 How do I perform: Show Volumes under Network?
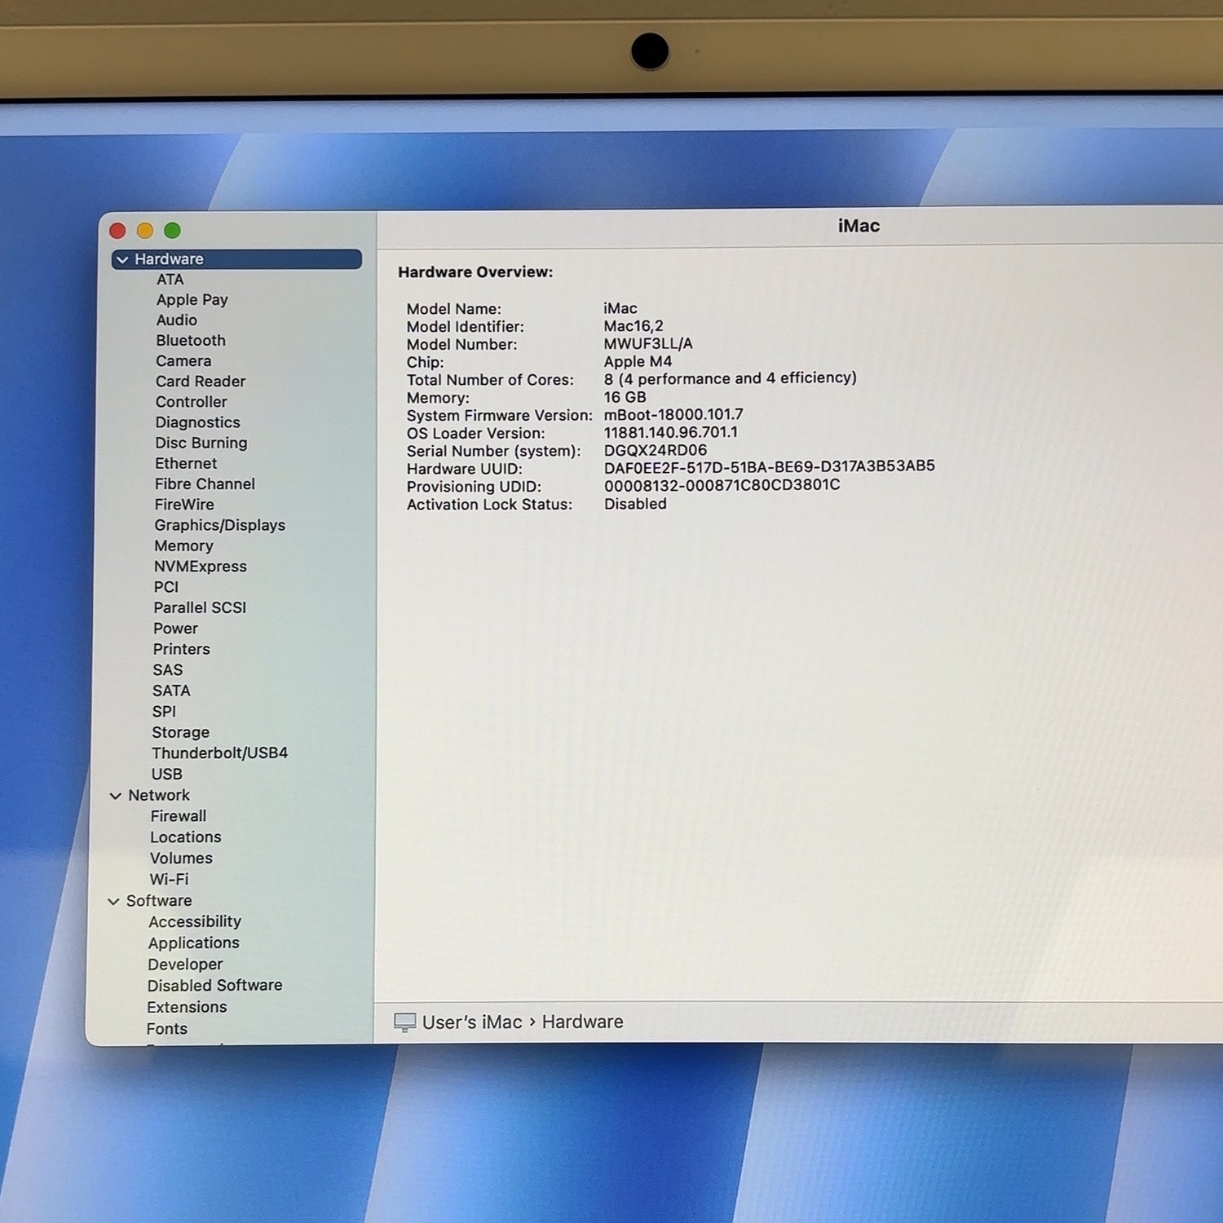pyautogui.click(x=181, y=859)
